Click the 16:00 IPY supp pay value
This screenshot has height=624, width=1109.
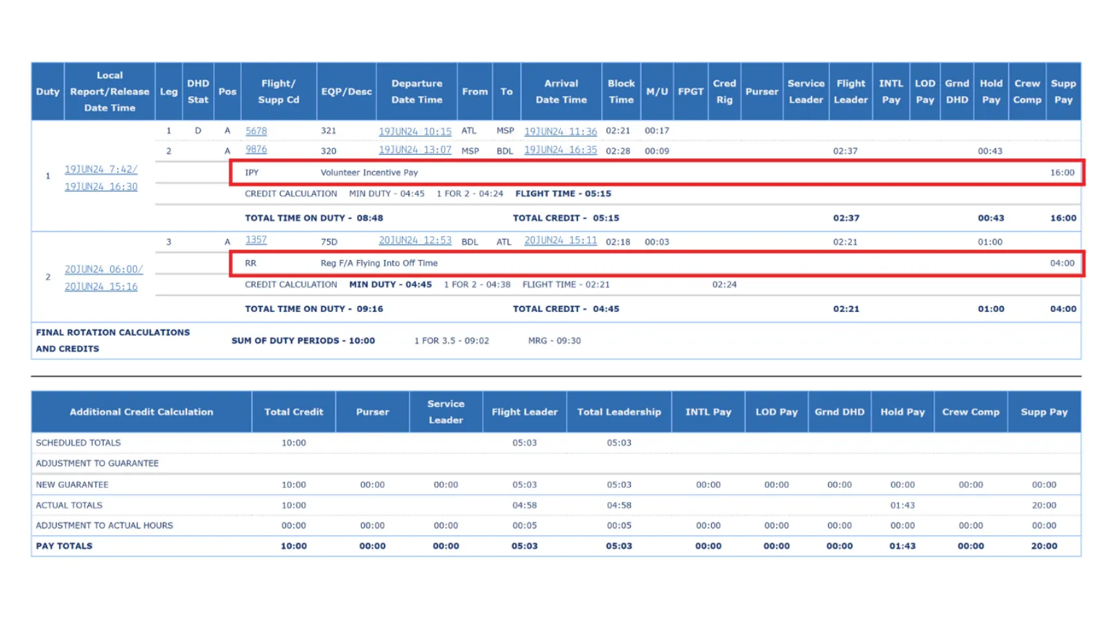pos(1062,173)
